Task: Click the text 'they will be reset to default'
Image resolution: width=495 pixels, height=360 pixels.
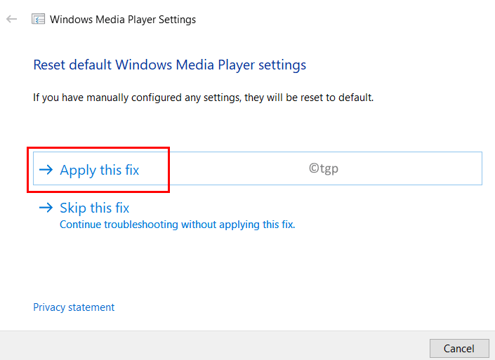Action: point(309,98)
